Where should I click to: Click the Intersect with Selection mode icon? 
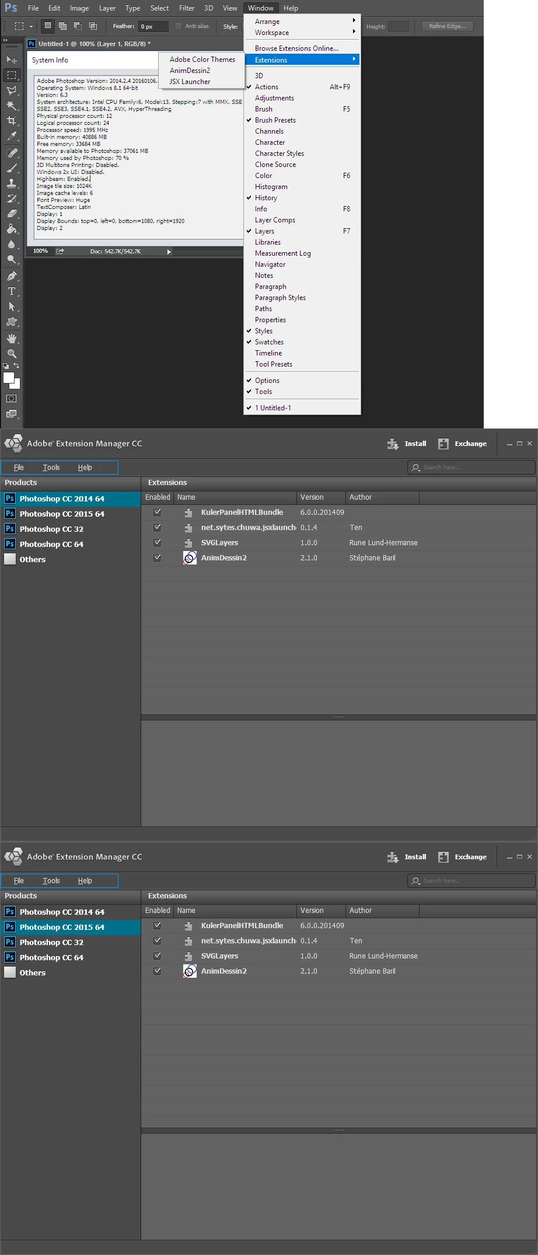pyautogui.click(x=93, y=26)
